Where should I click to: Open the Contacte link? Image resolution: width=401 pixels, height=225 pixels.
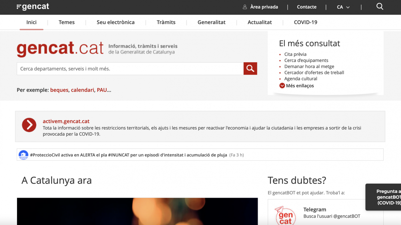pyautogui.click(x=307, y=7)
